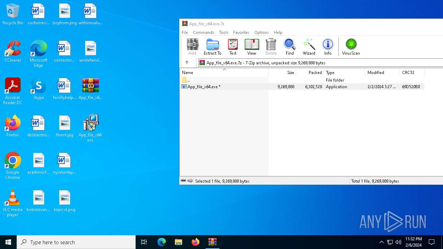Sort by Size column header
This screenshot has width=443, height=249.
pos(282,73)
